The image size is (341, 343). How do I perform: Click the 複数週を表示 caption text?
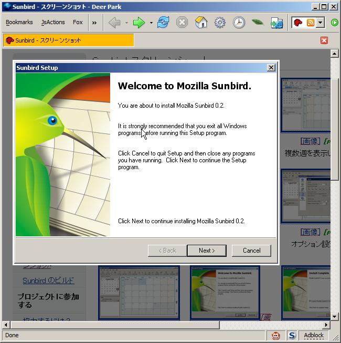(x=307, y=153)
